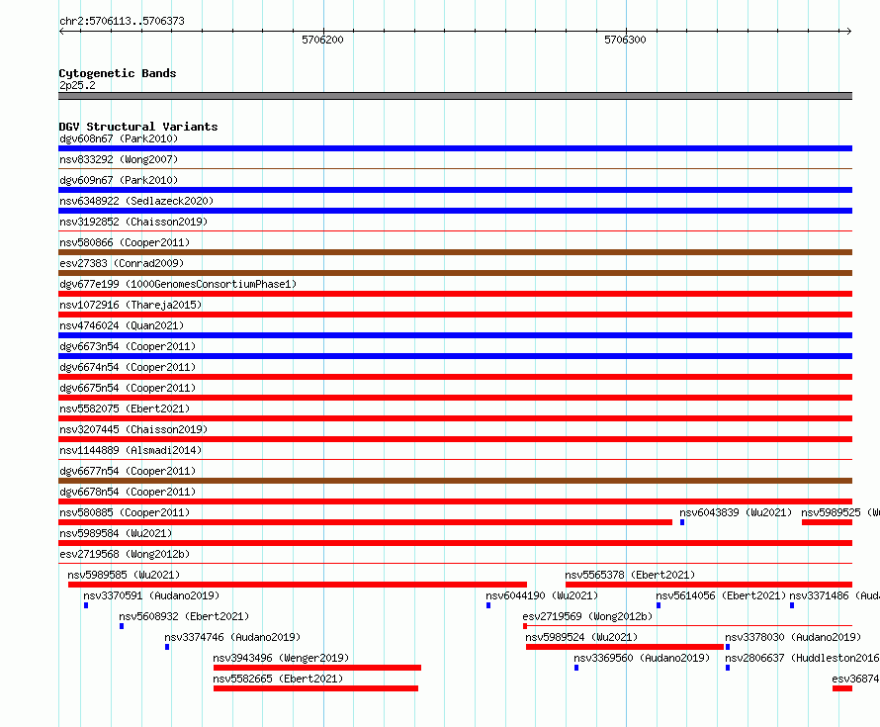Click the Cytogenetic Bands track title
Image resolution: width=880 pixels, height=727 pixels.
coord(118,73)
